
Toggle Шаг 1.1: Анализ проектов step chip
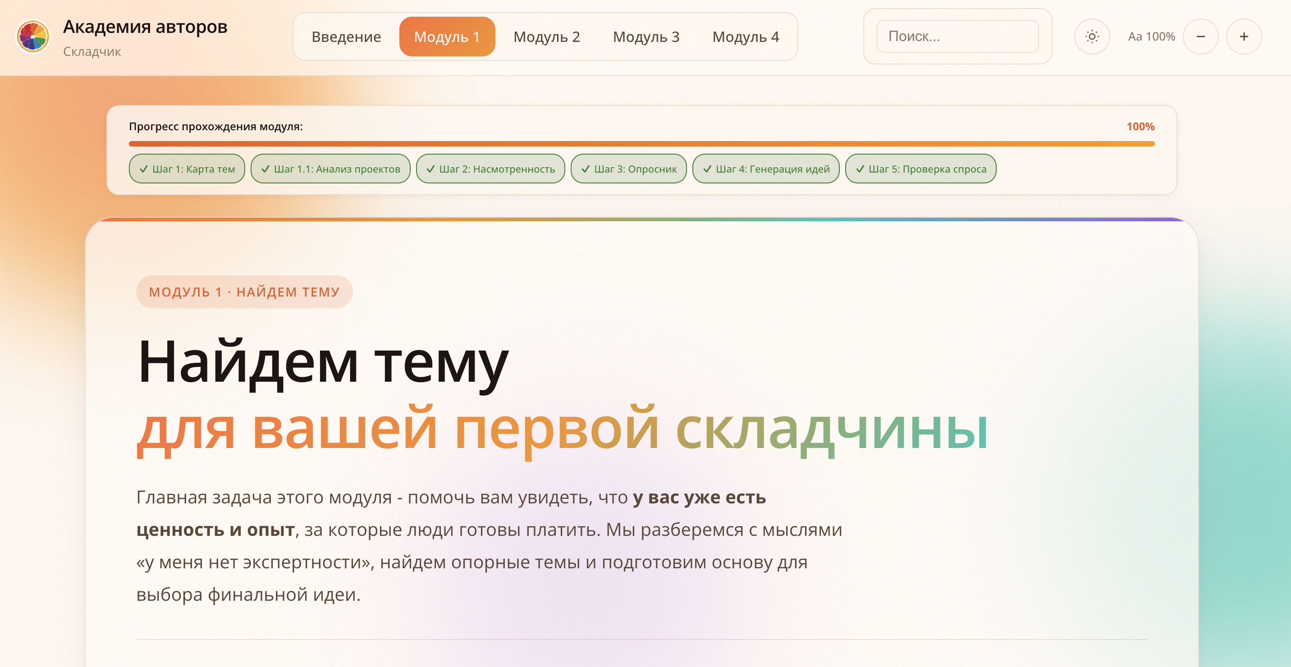(x=330, y=169)
